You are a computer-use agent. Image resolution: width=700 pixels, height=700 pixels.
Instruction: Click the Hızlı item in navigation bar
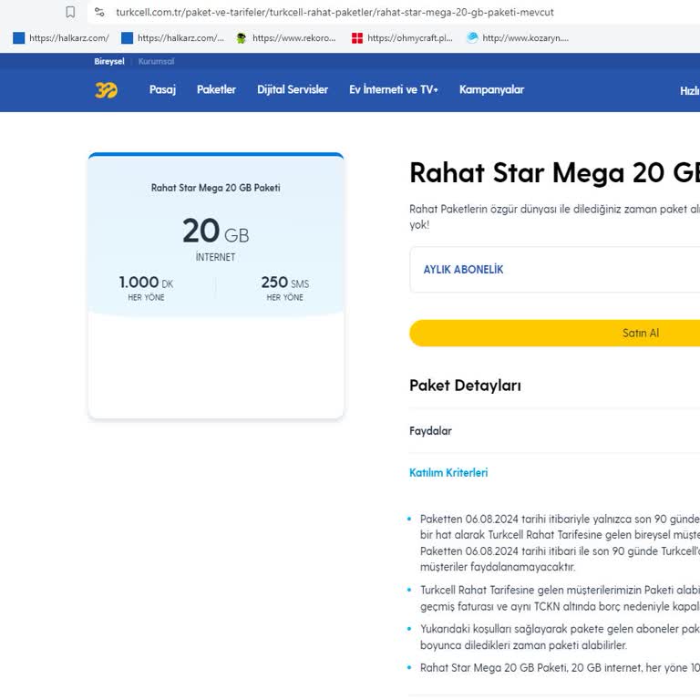click(690, 91)
